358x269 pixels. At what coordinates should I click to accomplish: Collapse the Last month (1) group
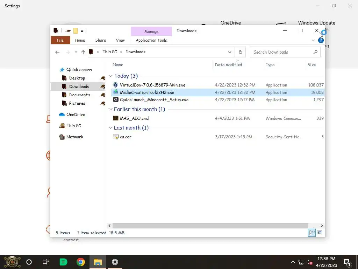point(110,127)
